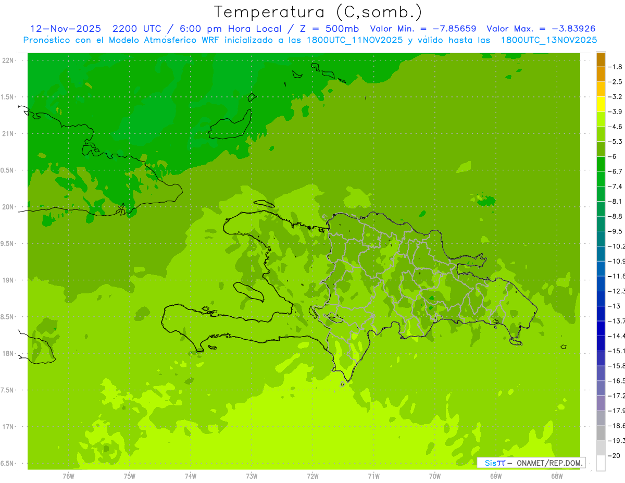Click the '-8.1' colorbar label
This screenshot has height=483, width=625.
(x=615, y=201)
